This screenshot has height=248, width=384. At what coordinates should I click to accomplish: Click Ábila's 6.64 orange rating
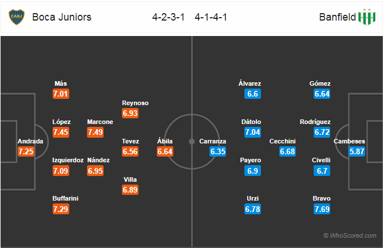click(165, 151)
